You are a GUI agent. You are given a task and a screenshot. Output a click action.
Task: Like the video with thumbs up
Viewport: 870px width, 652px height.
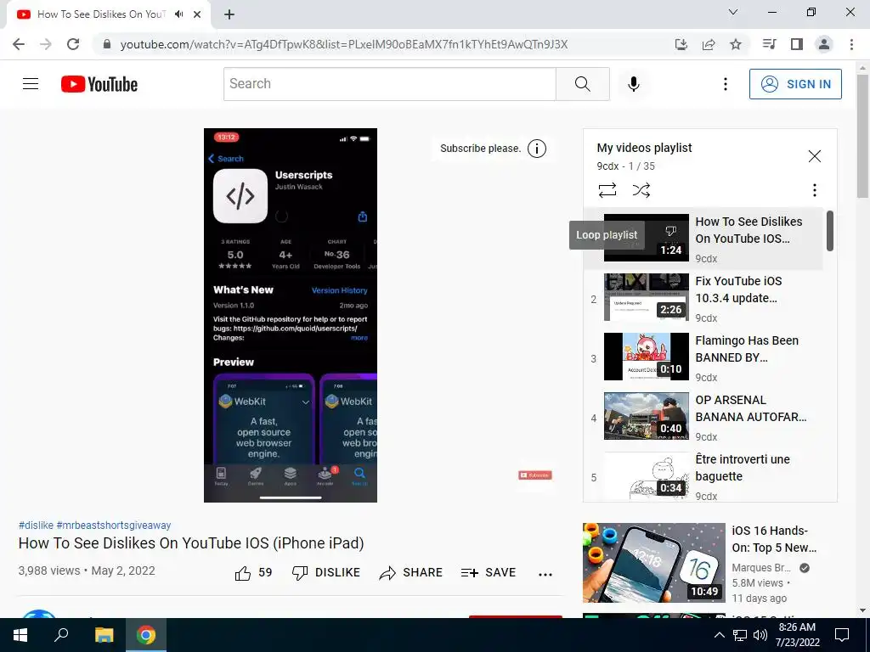pos(253,573)
